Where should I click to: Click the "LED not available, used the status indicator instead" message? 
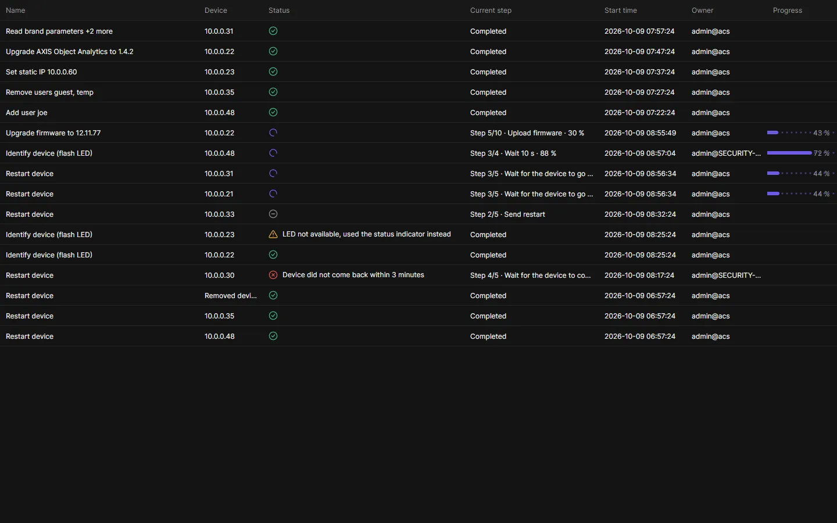(367, 234)
